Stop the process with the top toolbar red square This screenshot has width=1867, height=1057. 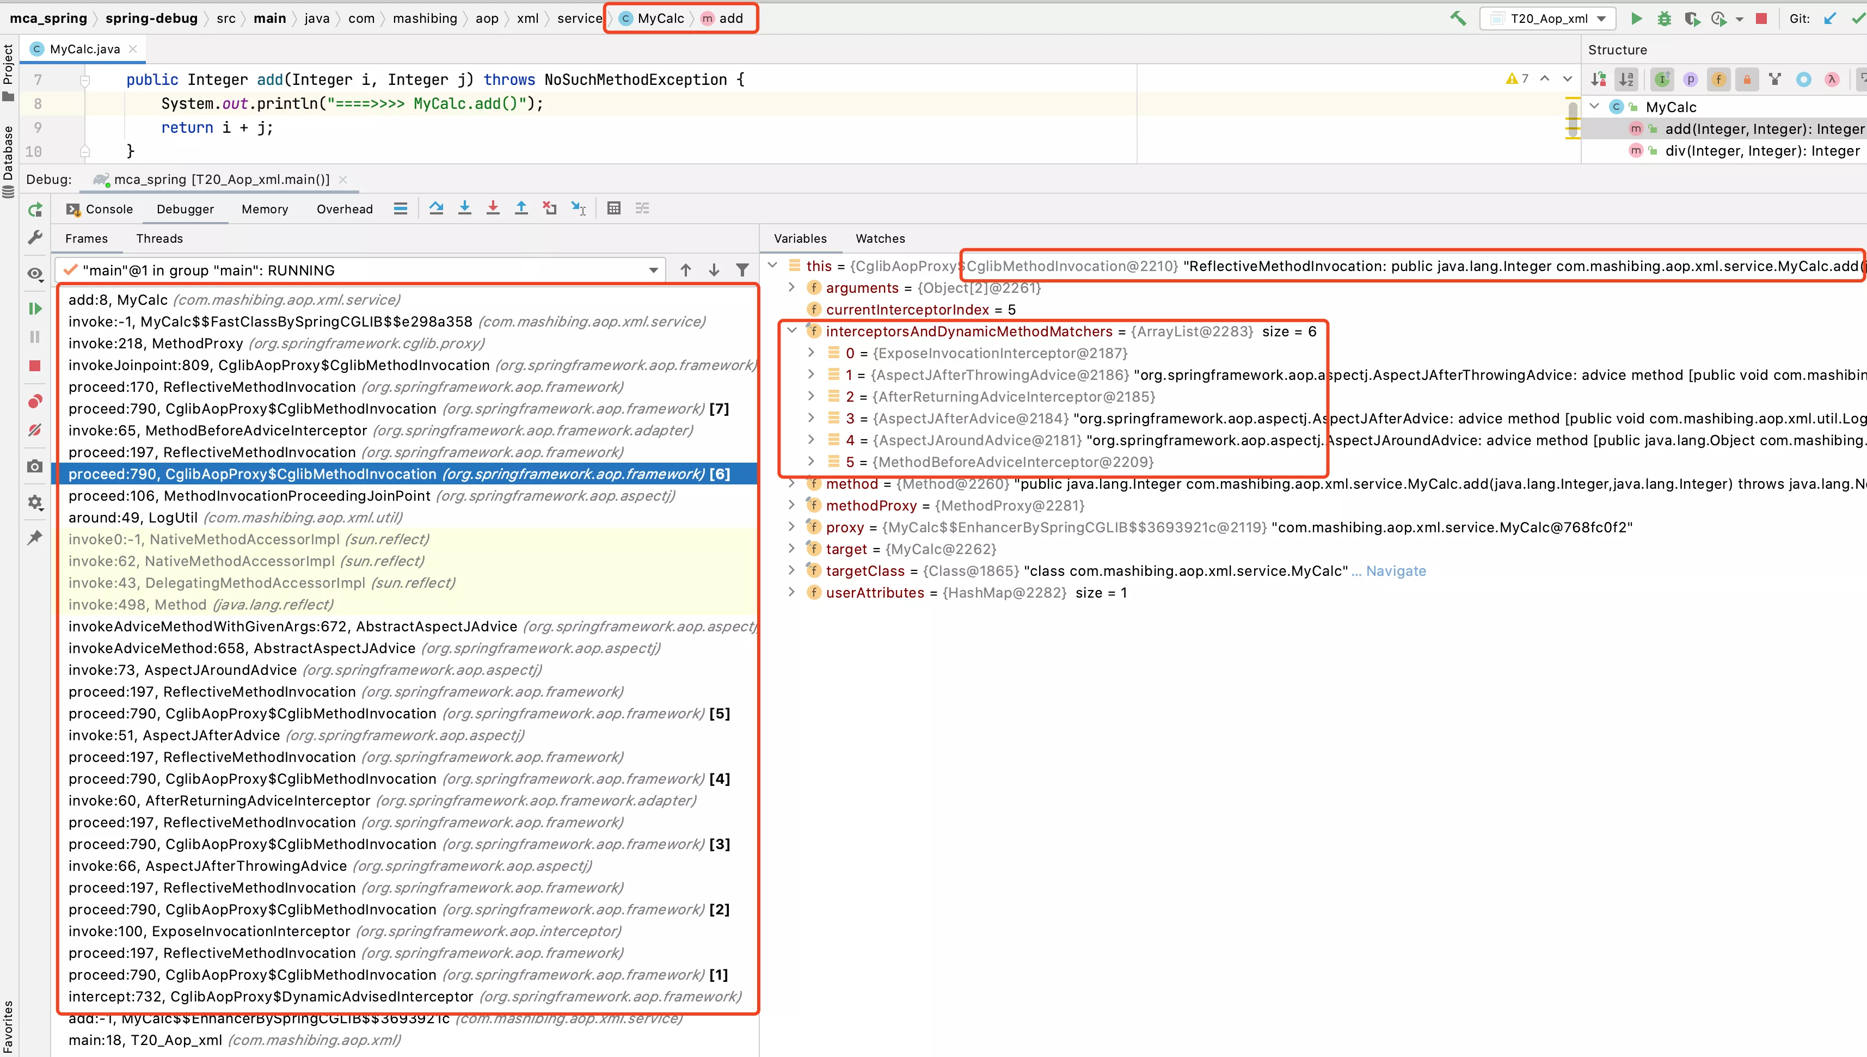pos(1761,19)
